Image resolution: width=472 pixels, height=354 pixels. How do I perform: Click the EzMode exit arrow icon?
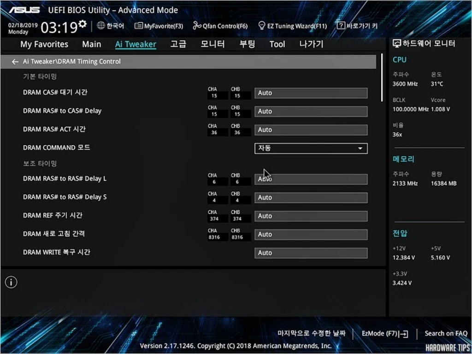tap(403, 334)
